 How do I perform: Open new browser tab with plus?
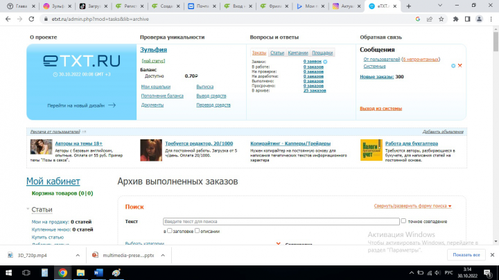pos(409,6)
